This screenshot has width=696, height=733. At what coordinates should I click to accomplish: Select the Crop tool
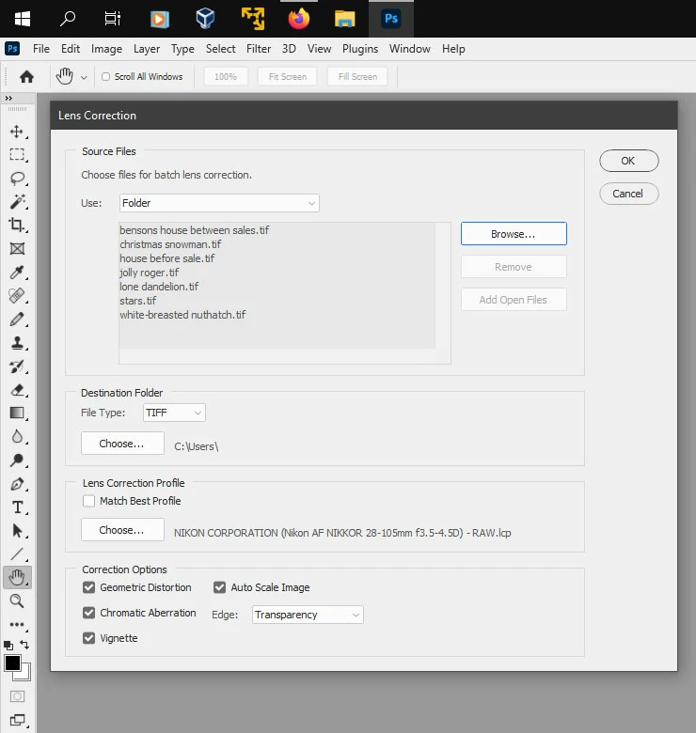(17, 225)
